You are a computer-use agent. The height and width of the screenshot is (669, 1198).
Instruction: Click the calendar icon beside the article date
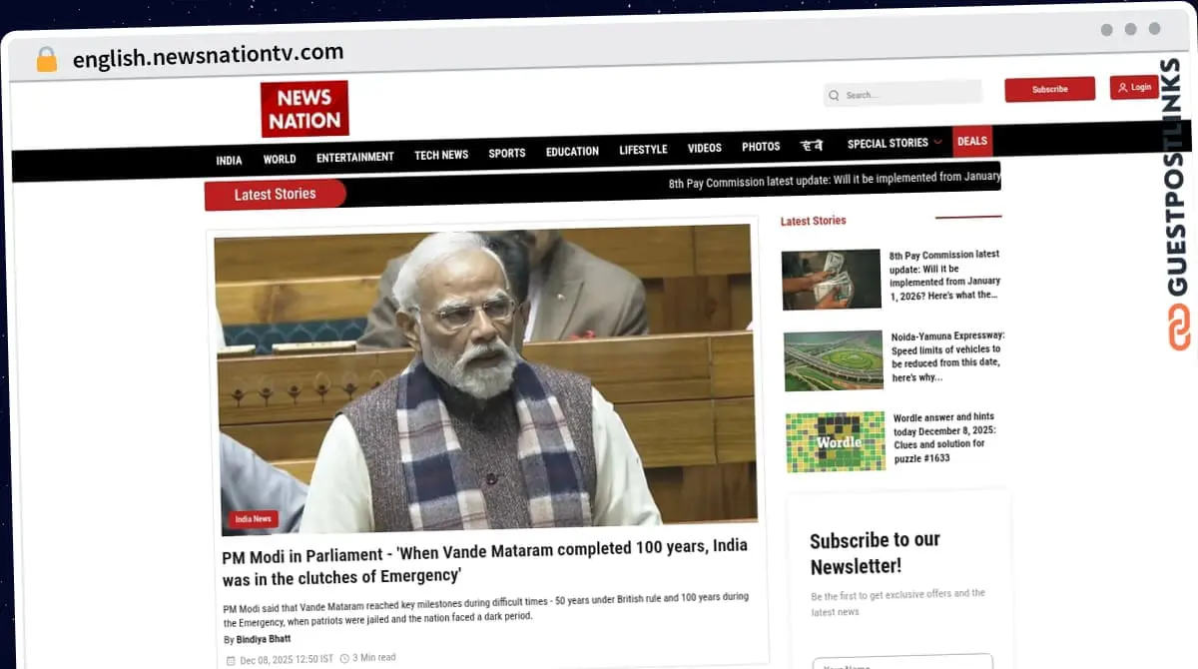point(232,659)
